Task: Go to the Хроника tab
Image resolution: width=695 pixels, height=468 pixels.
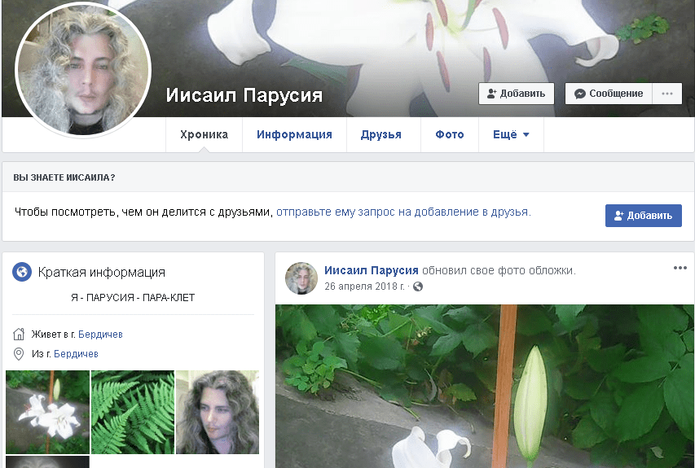Action: (204, 134)
